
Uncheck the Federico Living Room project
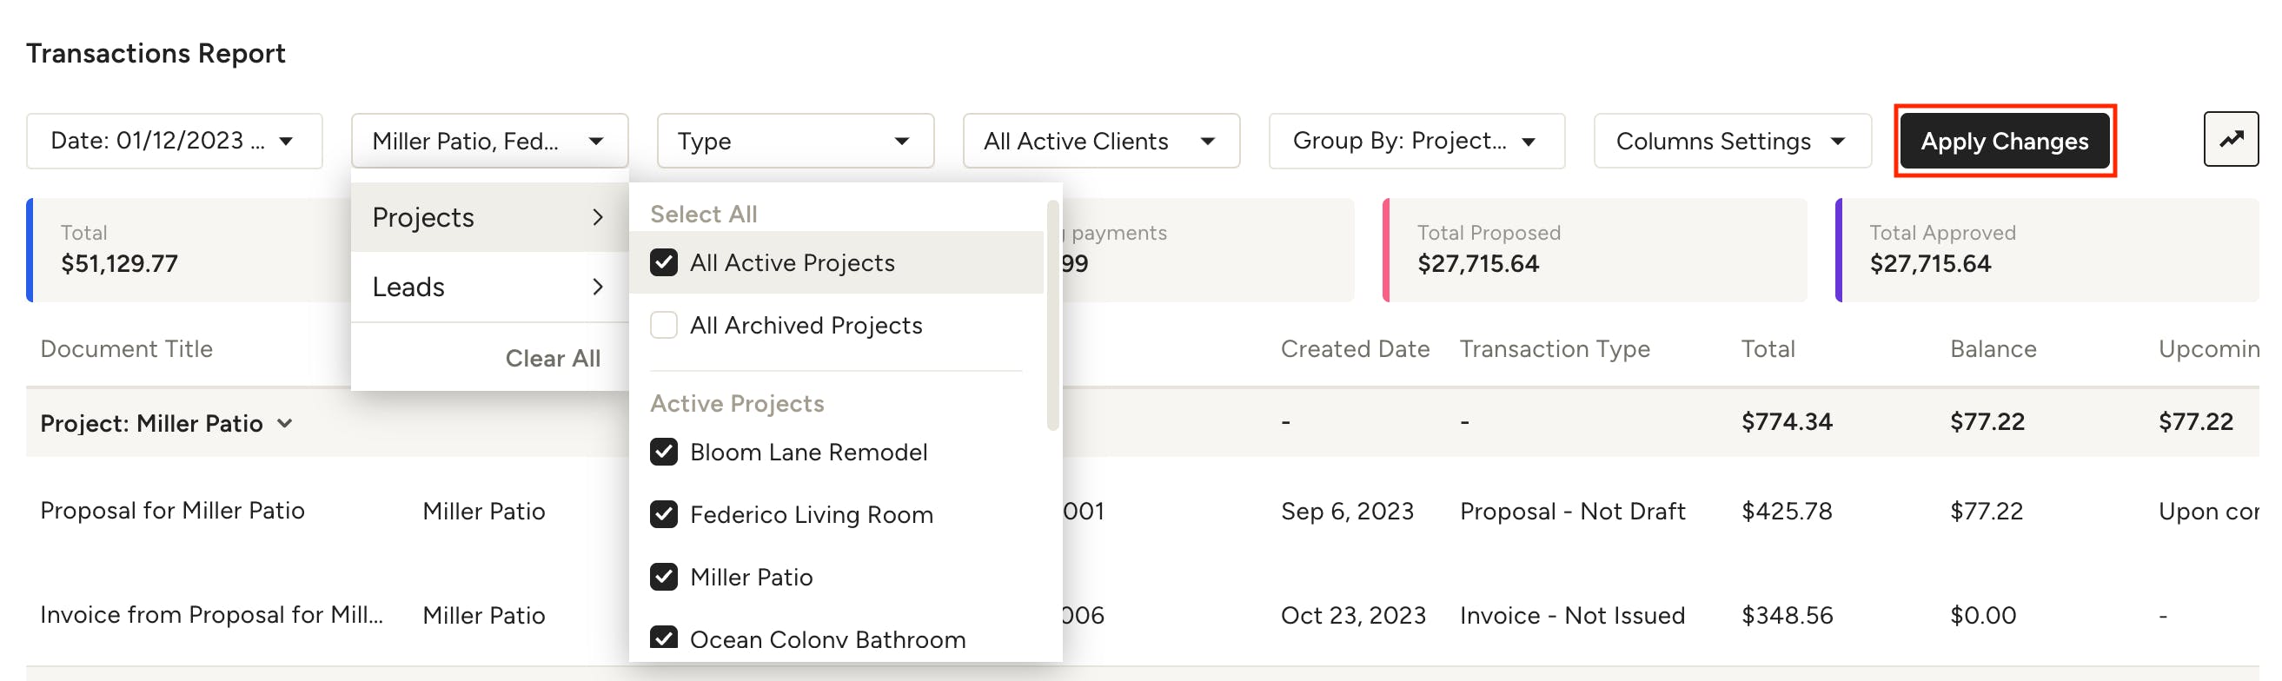pyautogui.click(x=664, y=514)
